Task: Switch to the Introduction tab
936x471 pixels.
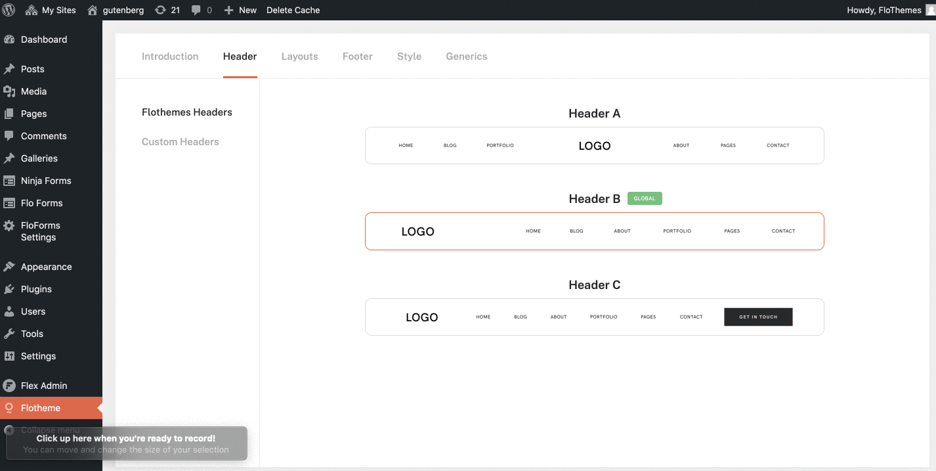Action: click(170, 56)
